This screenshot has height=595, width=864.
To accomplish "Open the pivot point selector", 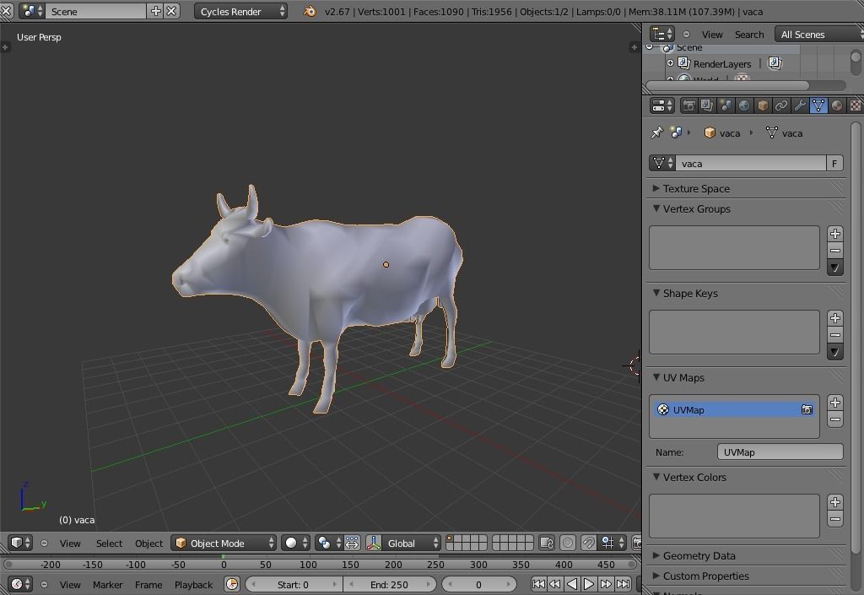I will pyautogui.click(x=329, y=544).
